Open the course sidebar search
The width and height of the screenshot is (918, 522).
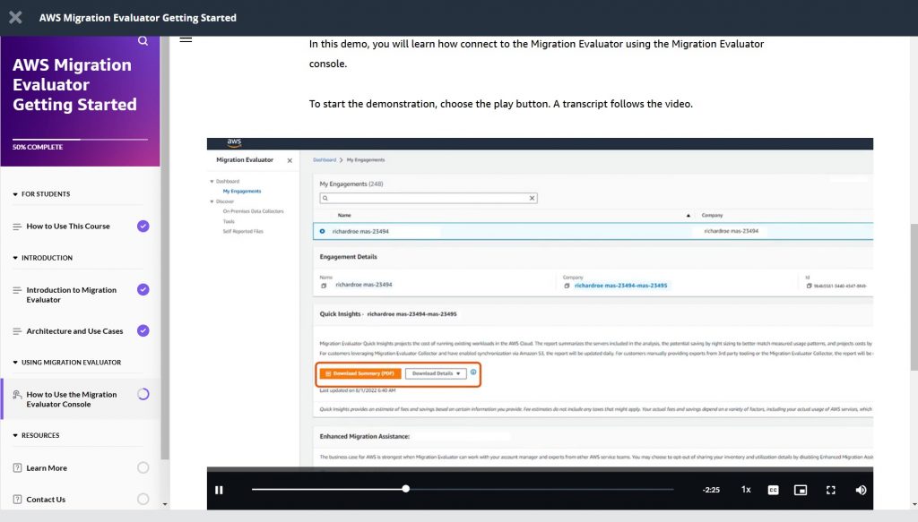click(143, 41)
